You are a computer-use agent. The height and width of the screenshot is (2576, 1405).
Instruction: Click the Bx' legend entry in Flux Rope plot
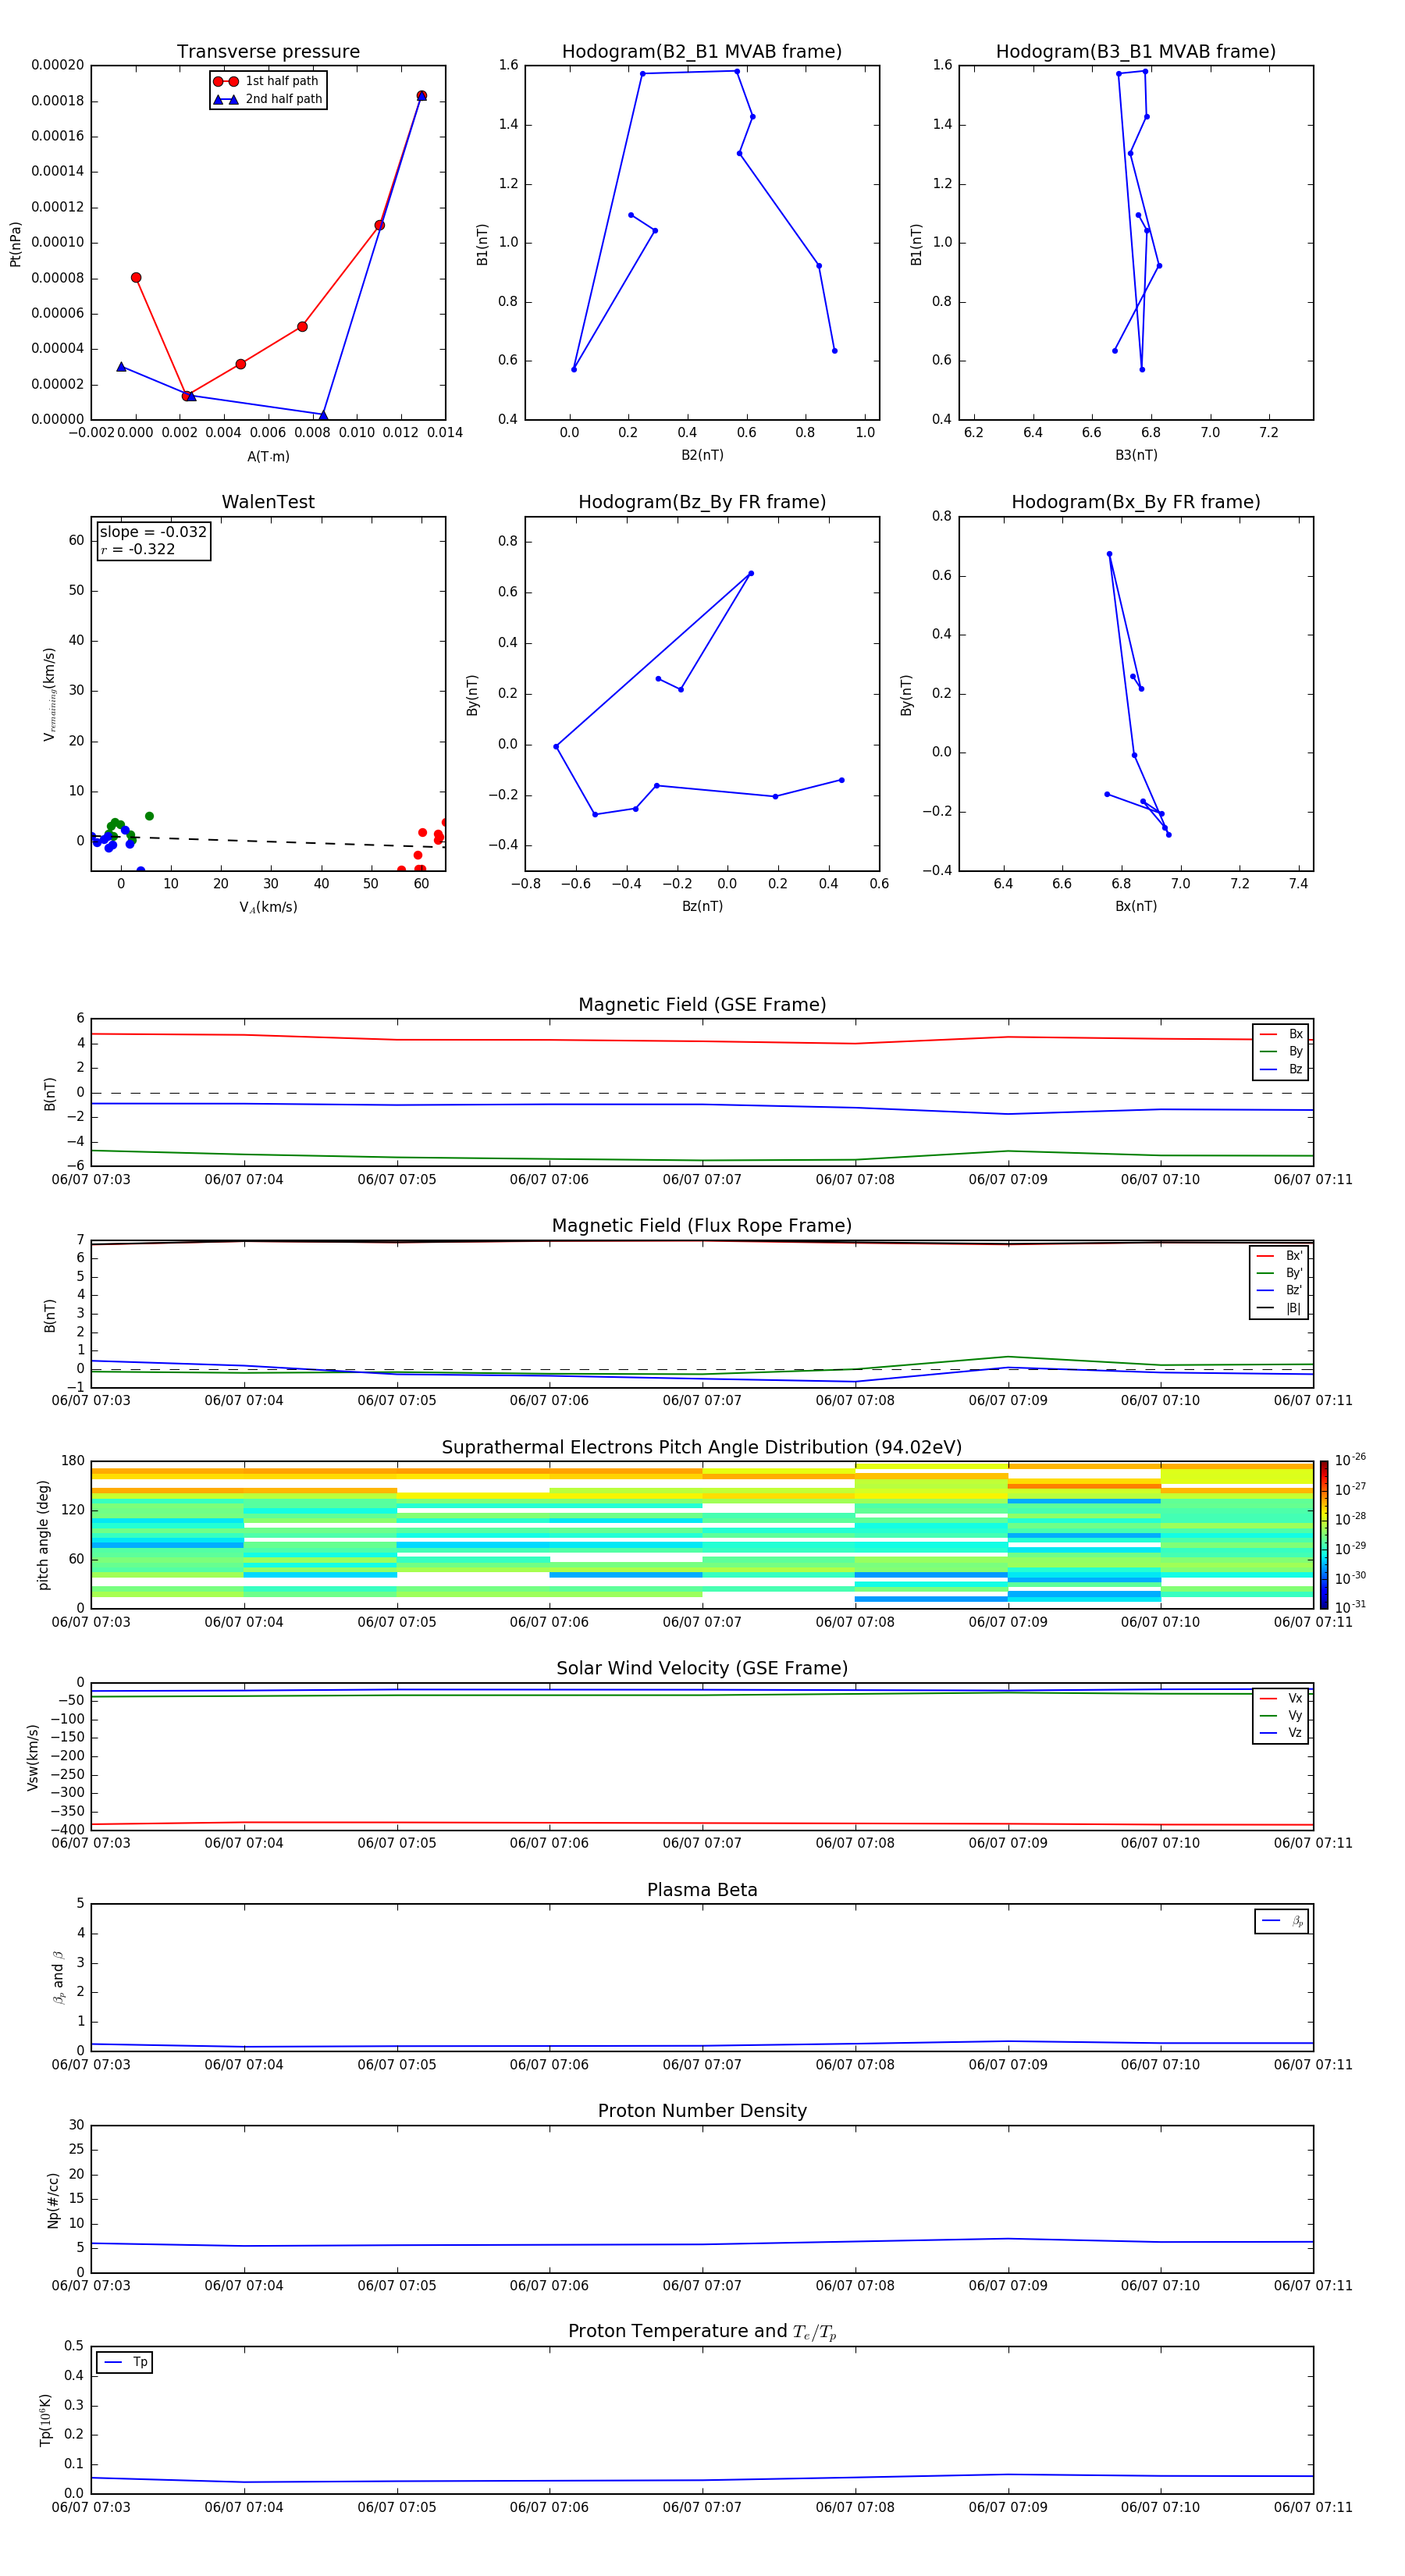point(1279,1256)
